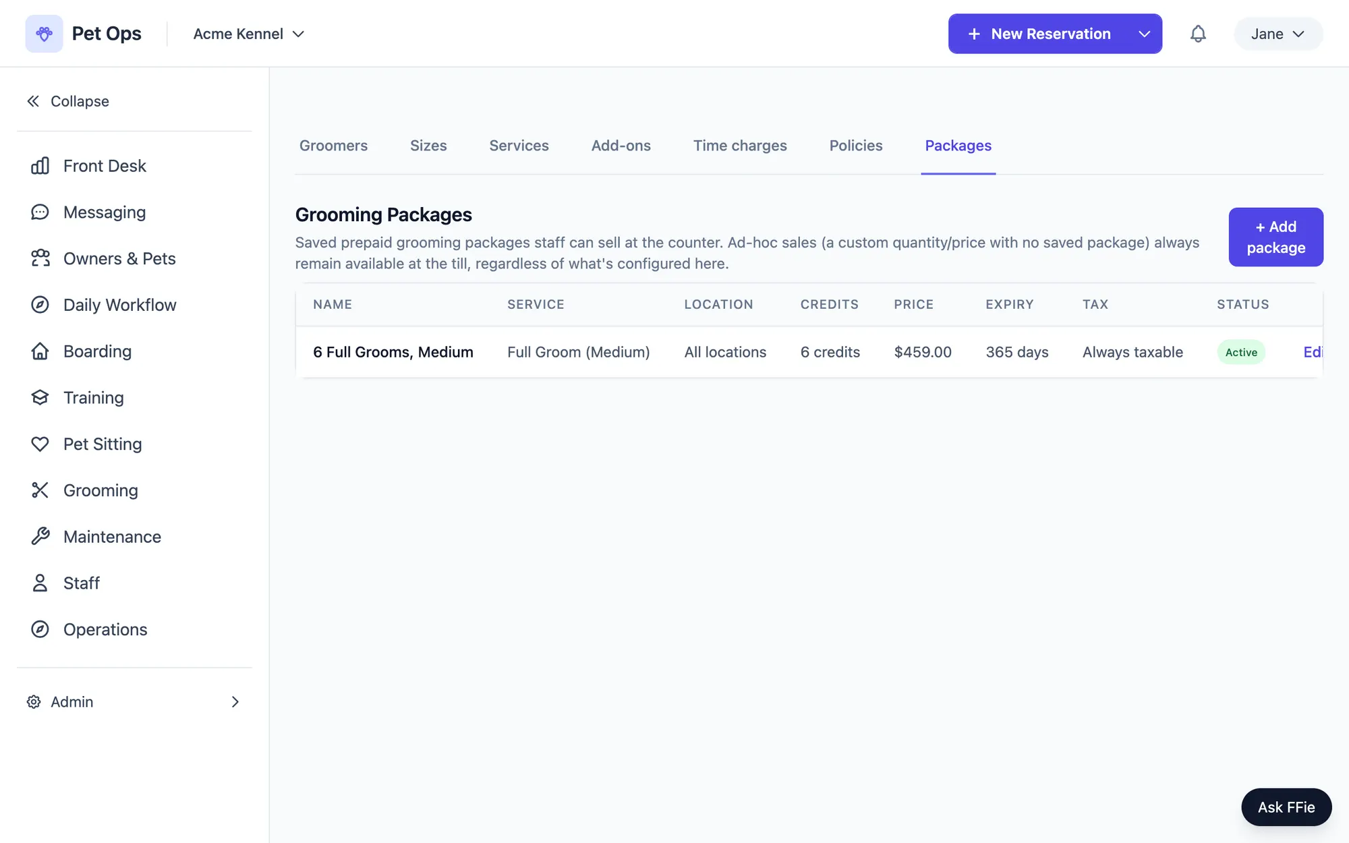The width and height of the screenshot is (1349, 843).
Task: Click the '6 credits' cell
Action: point(830,352)
